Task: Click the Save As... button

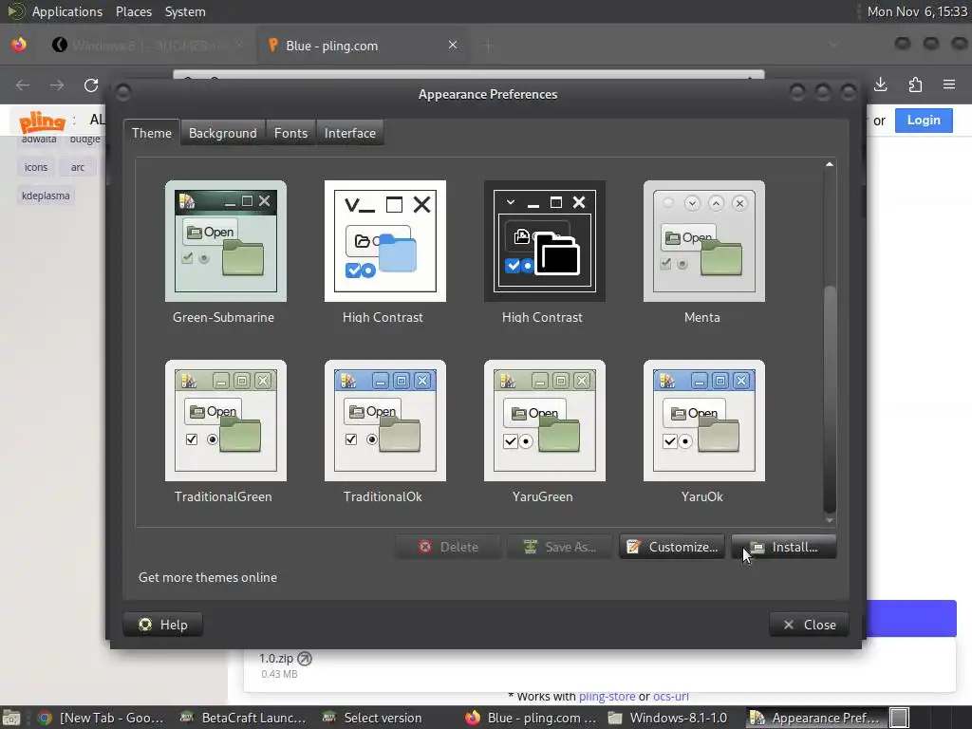Action: (560, 547)
